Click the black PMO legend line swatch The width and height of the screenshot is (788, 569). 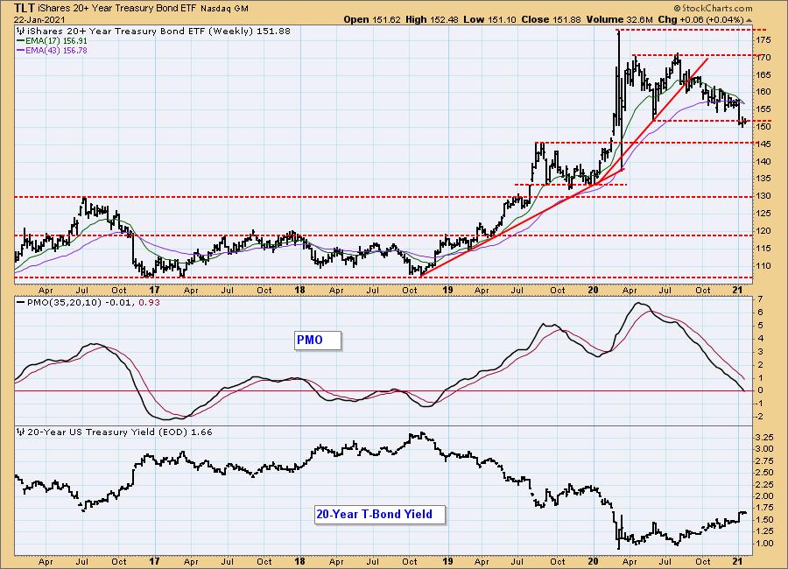pos(21,303)
